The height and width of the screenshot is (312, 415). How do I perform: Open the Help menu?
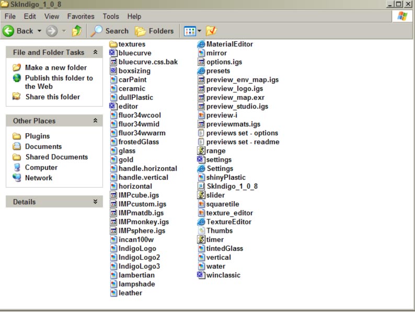tap(134, 16)
